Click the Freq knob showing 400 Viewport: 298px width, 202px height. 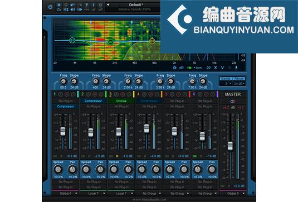[96, 81]
